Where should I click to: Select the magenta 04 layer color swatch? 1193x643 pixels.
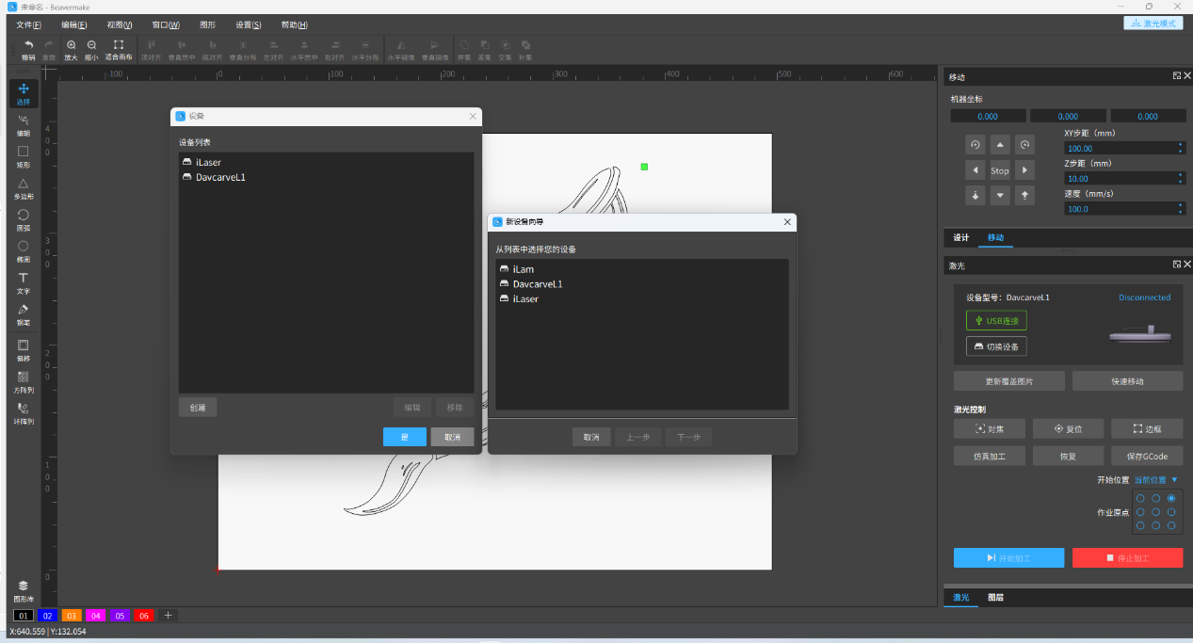(96, 616)
